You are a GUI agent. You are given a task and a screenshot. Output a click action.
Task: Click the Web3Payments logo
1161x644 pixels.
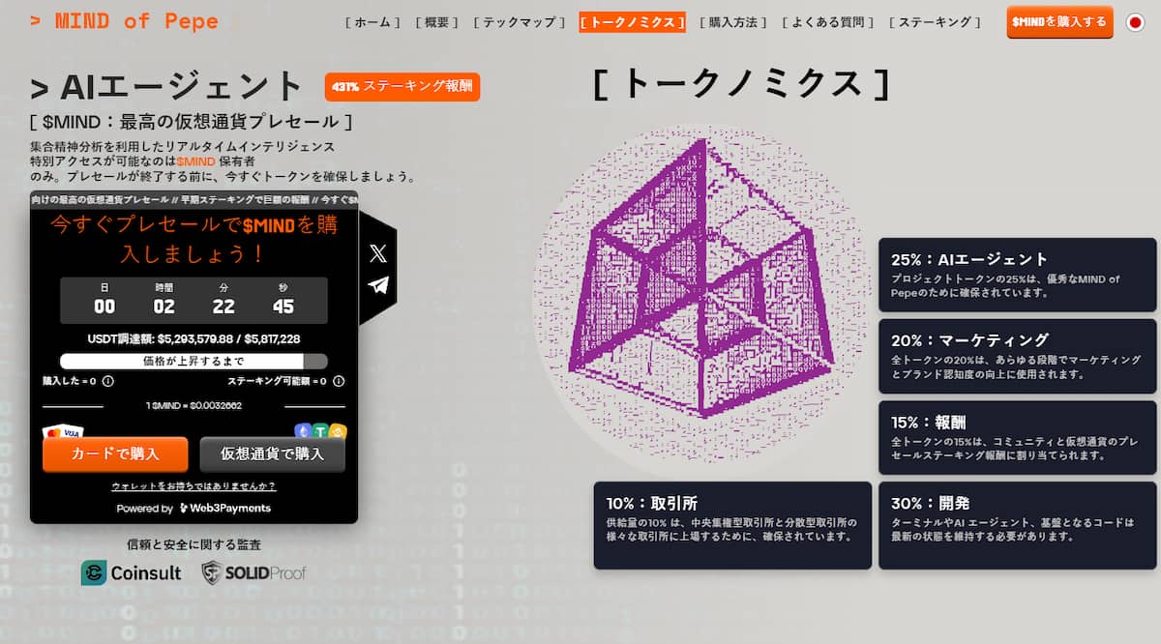[x=224, y=508]
